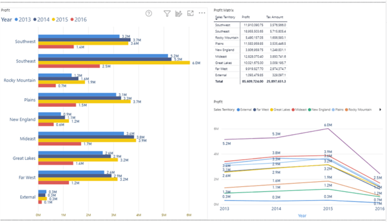Image resolution: width=387 pixels, height=222 pixels.
Task: Click the Southeast 2015 yellow bar labeled 6.0M
Action: (114, 63)
